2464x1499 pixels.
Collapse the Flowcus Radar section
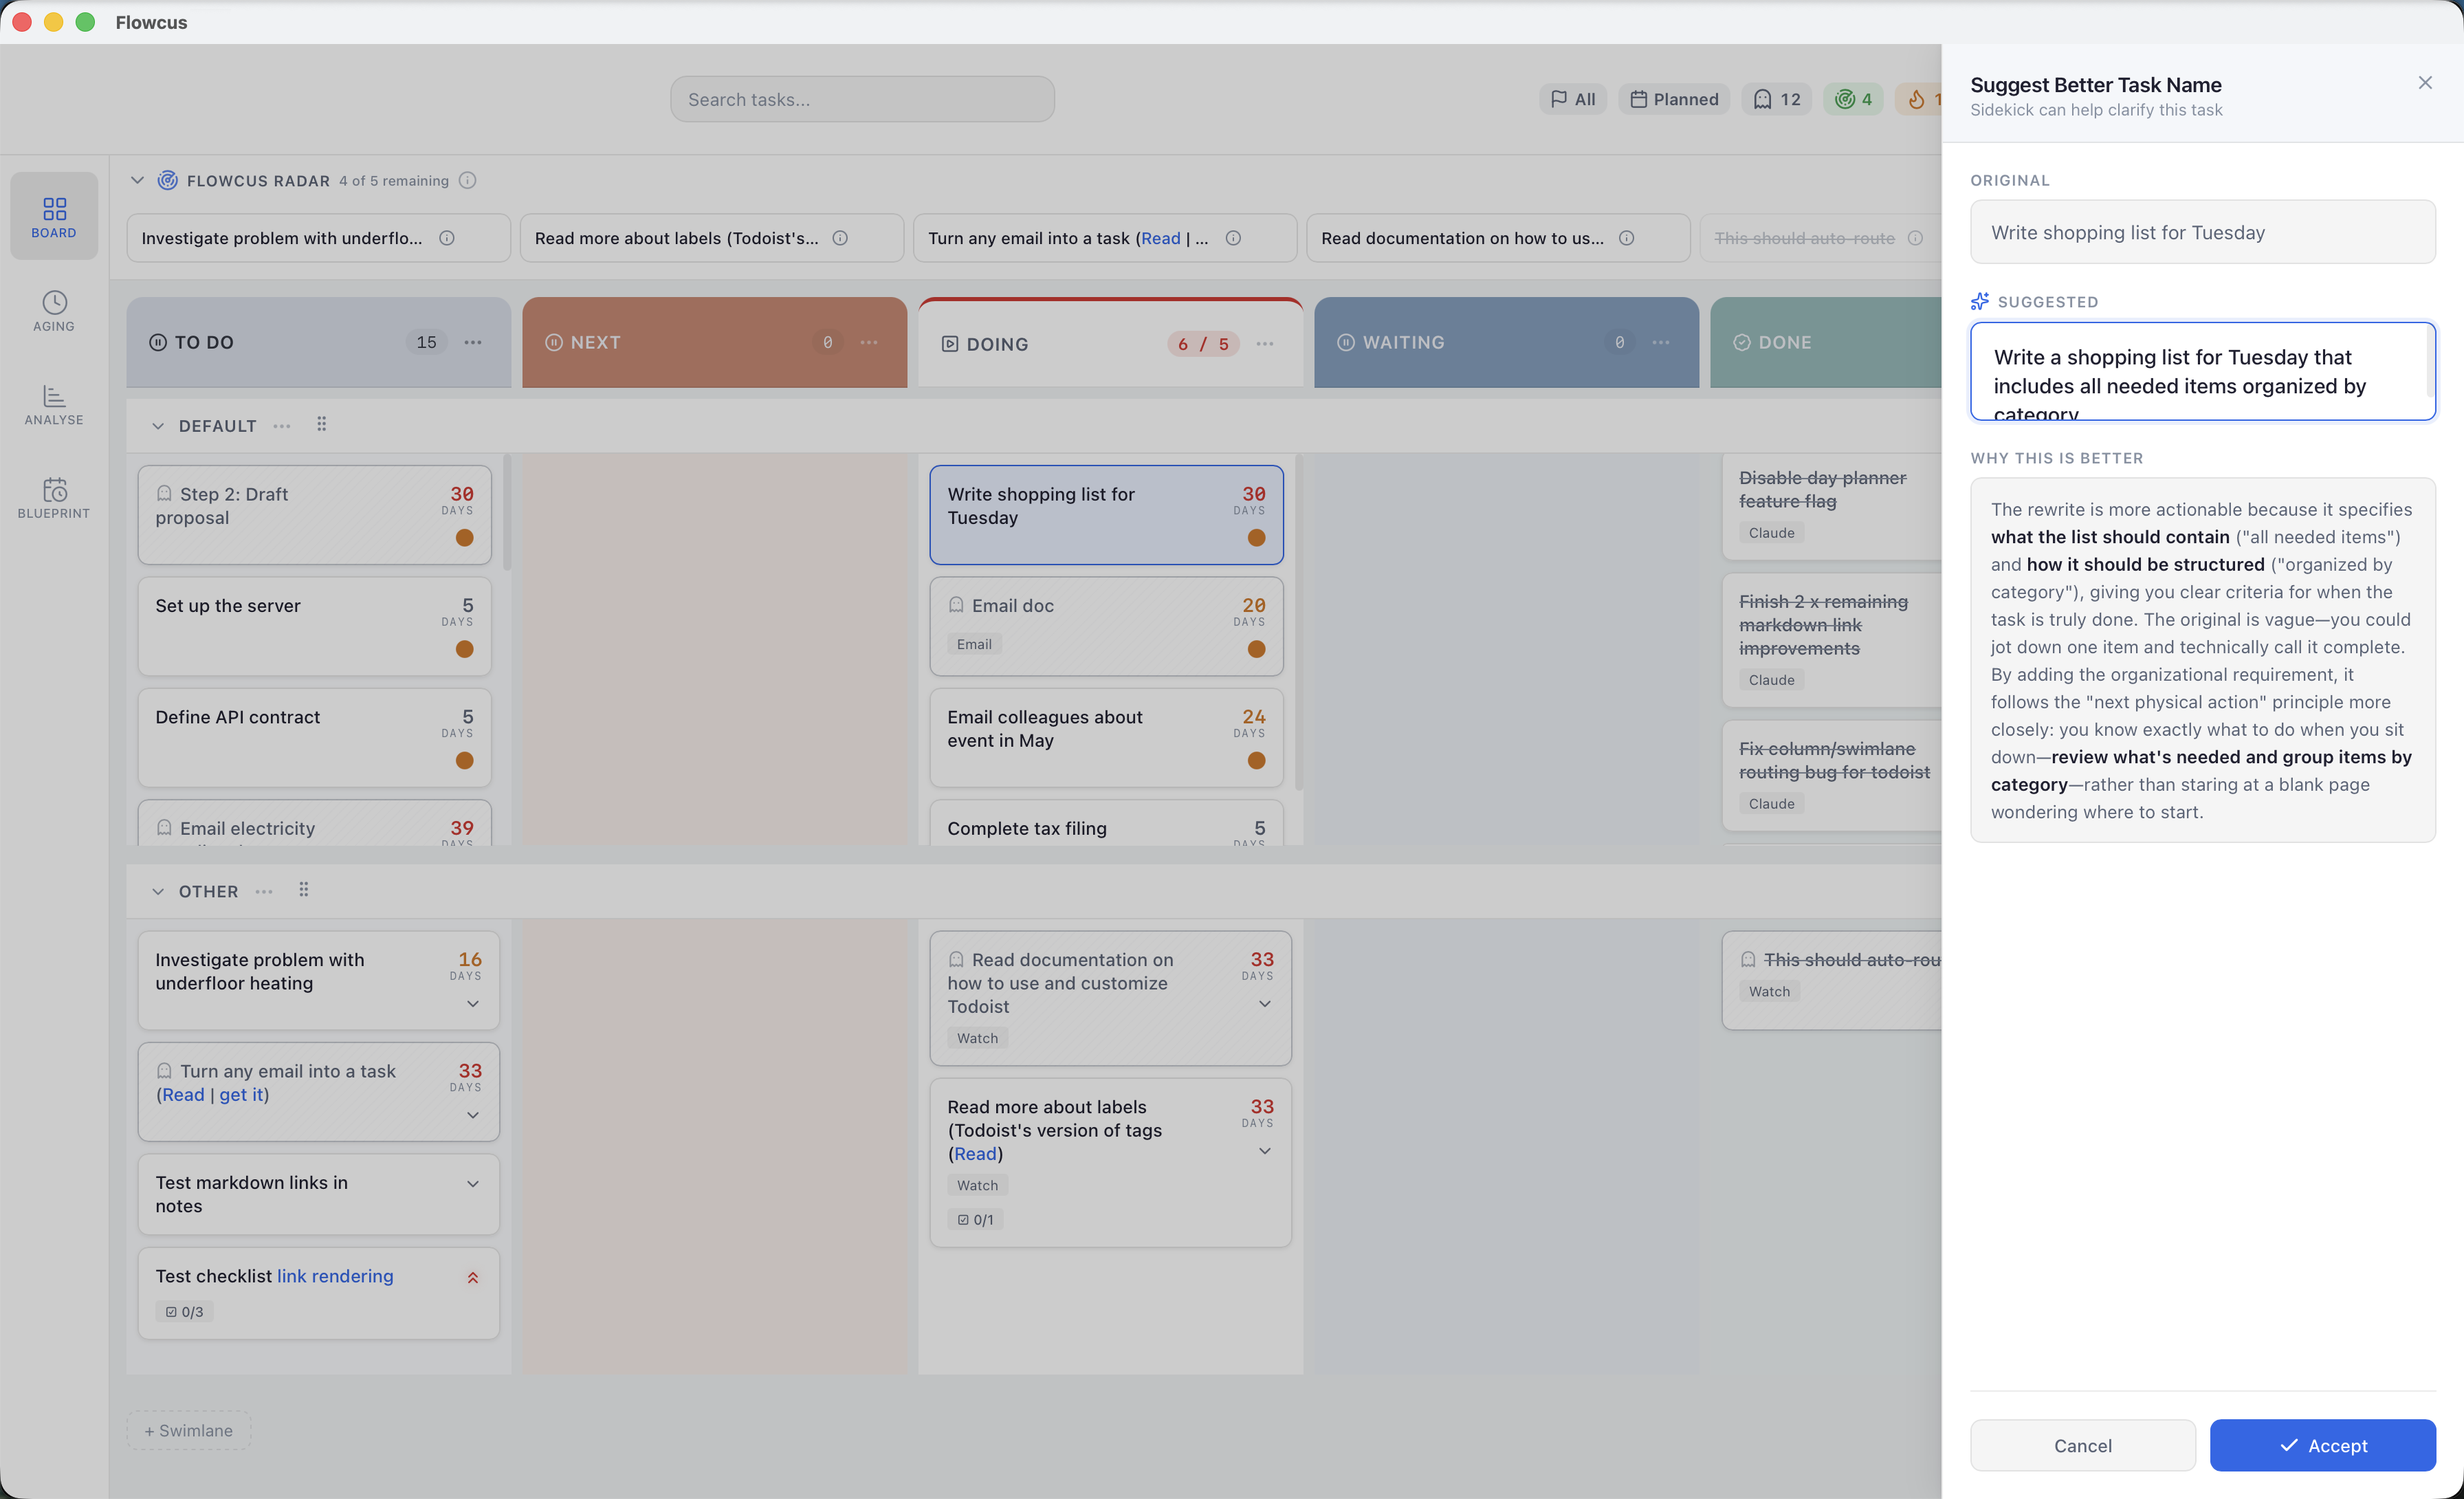pos(137,180)
